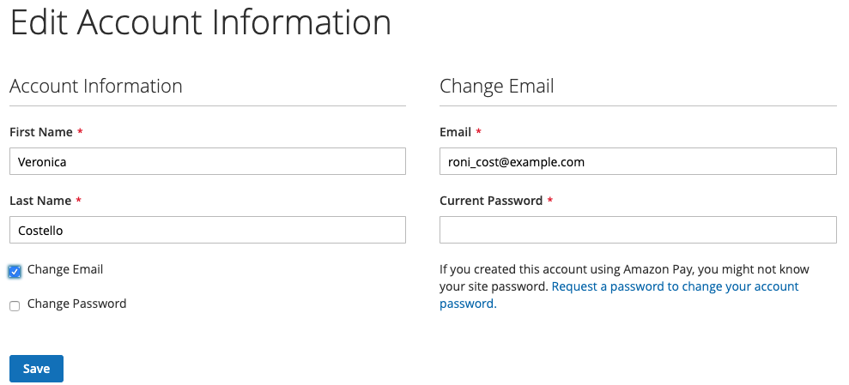Click the First Name input field

tap(207, 161)
